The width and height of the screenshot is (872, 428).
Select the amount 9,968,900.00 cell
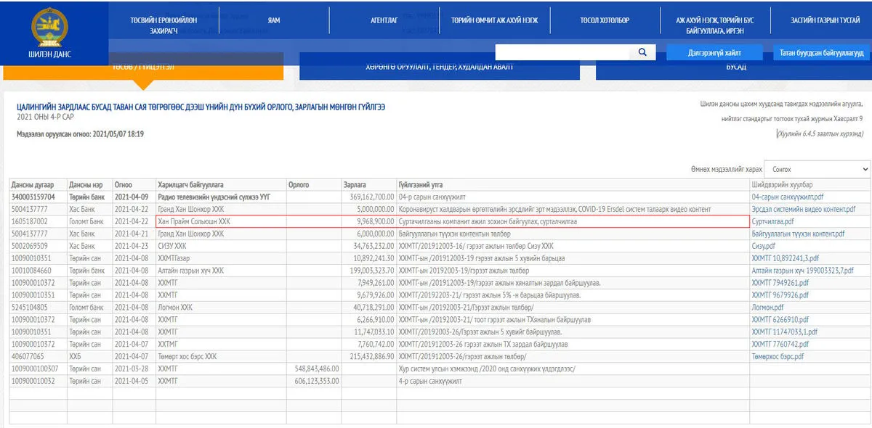pos(368,221)
